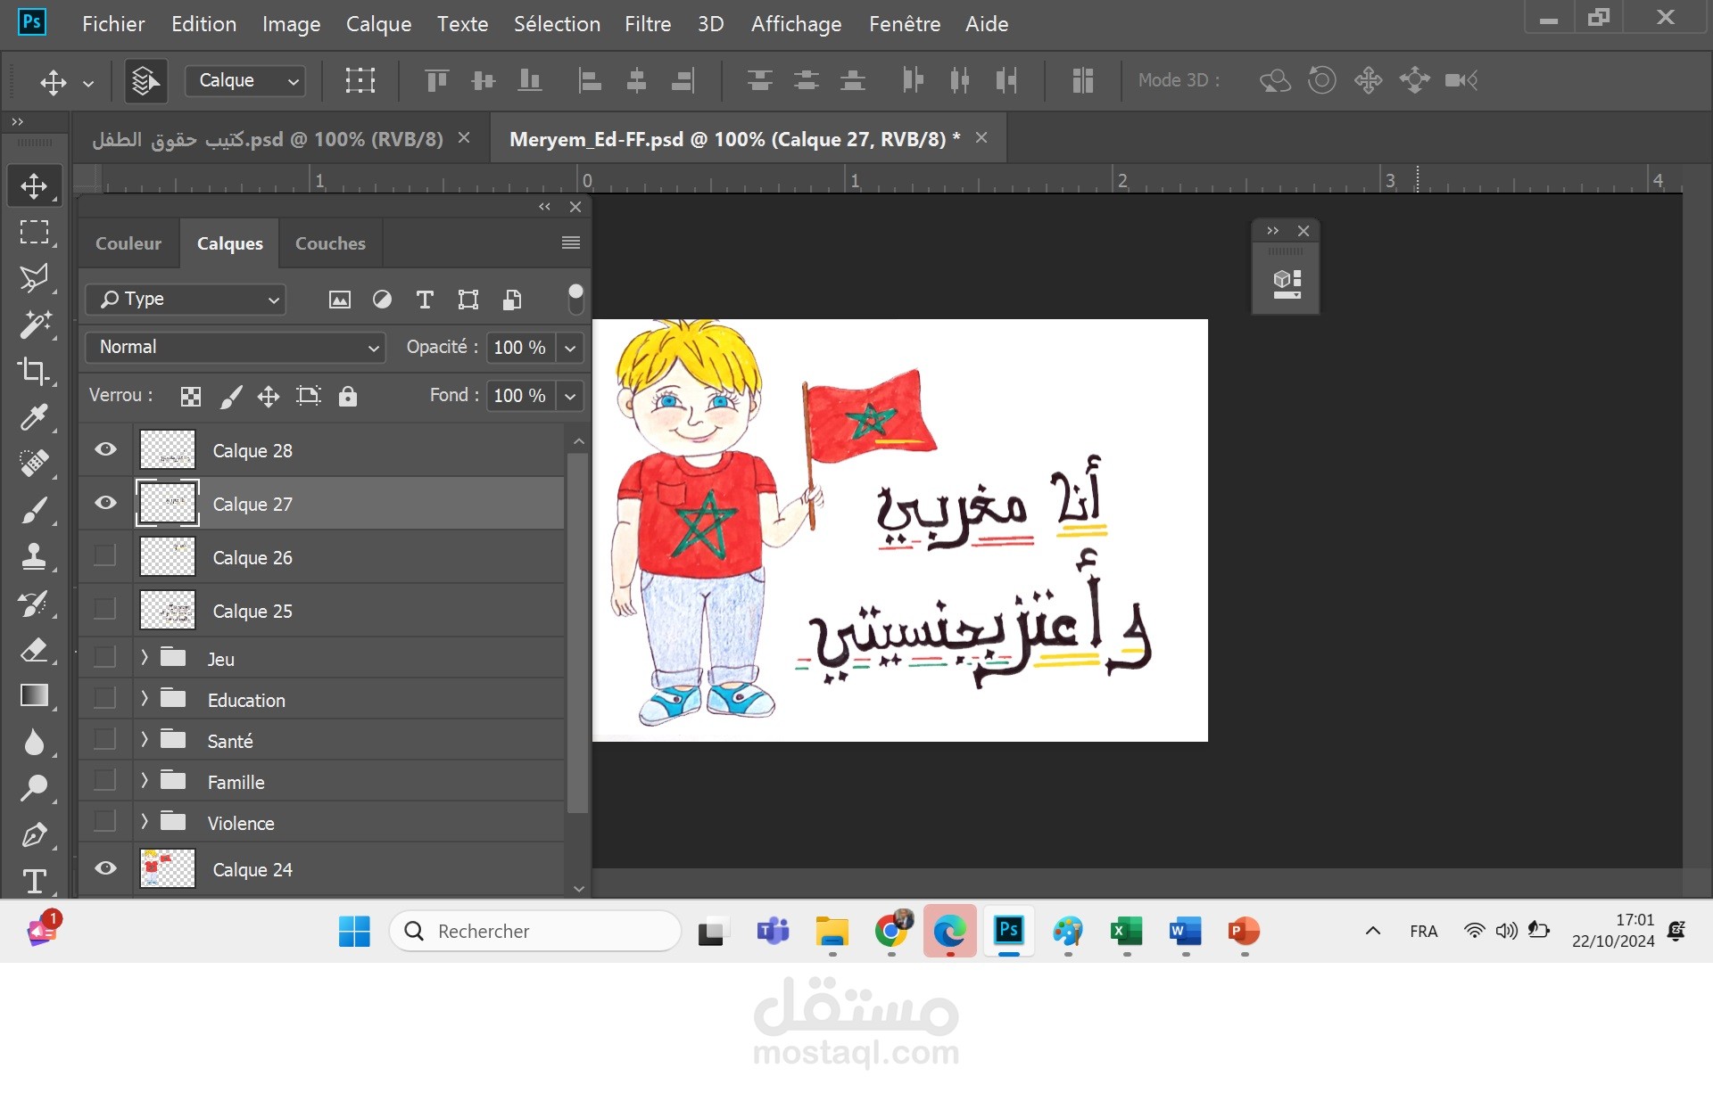Select the Magic Wand tool
Image resolution: width=1713 pixels, height=1093 pixels.
point(34,325)
